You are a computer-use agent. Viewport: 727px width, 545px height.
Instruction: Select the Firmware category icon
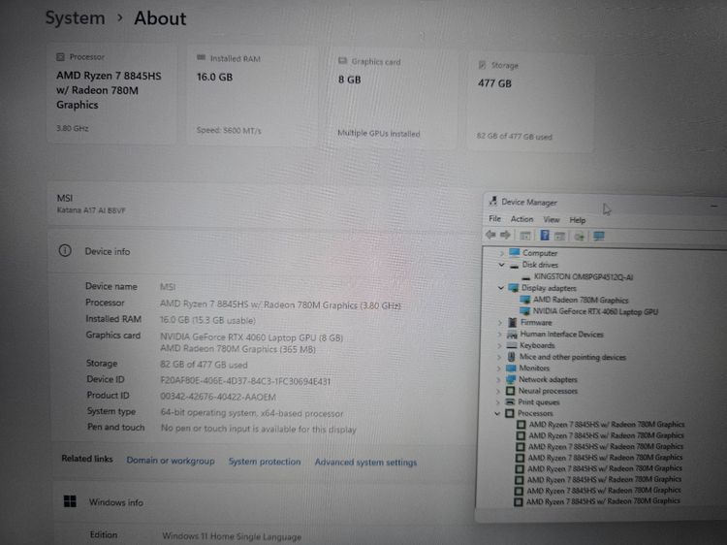pos(513,322)
